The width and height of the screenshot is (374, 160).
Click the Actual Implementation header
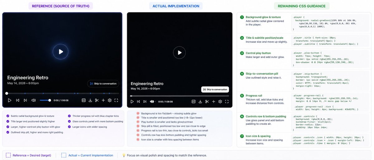(x=176, y=6)
